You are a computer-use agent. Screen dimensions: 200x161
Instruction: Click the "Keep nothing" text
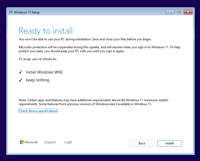[37, 80]
